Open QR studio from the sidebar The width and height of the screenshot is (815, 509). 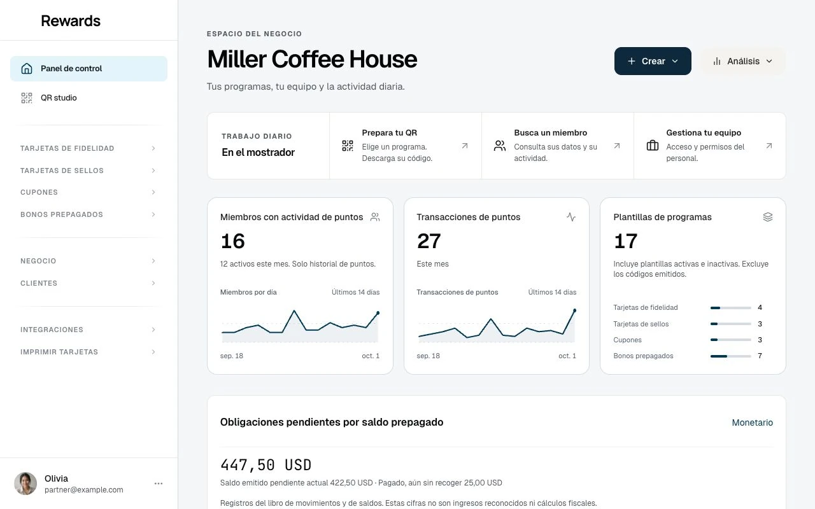(89, 98)
